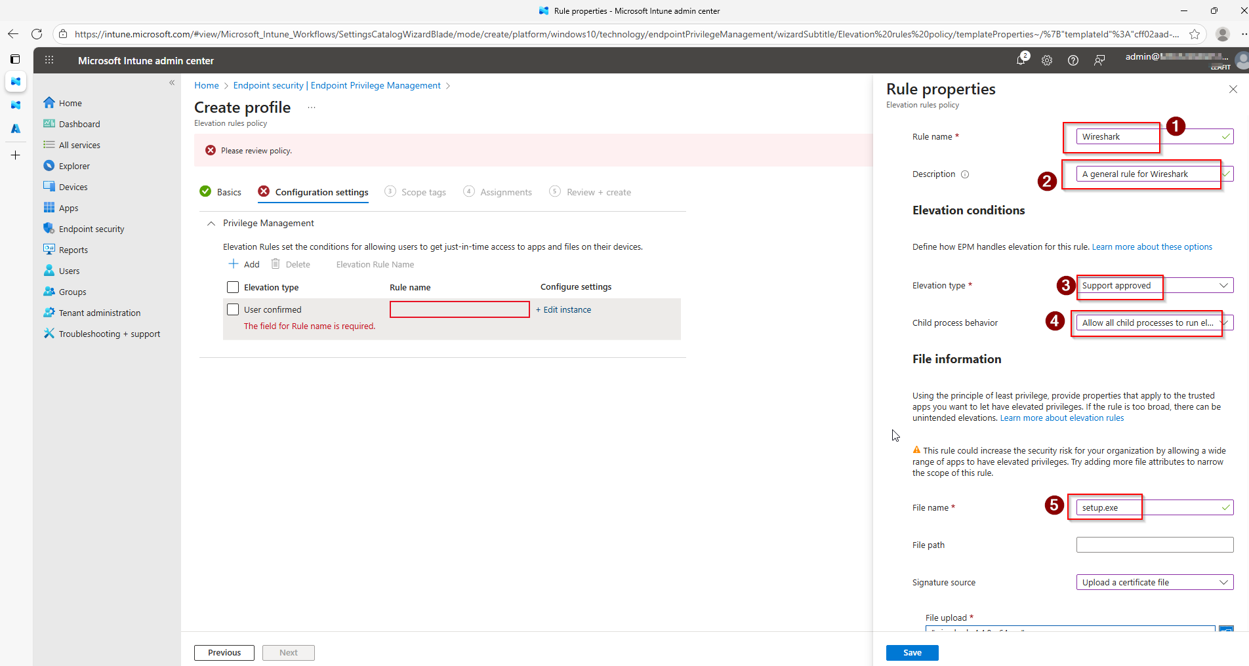Open Troubleshooting + support in sidebar
The width and height of the screenshot is (1249, 666).
pos(109,334)
